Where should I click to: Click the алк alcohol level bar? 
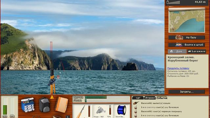[12, 106]
